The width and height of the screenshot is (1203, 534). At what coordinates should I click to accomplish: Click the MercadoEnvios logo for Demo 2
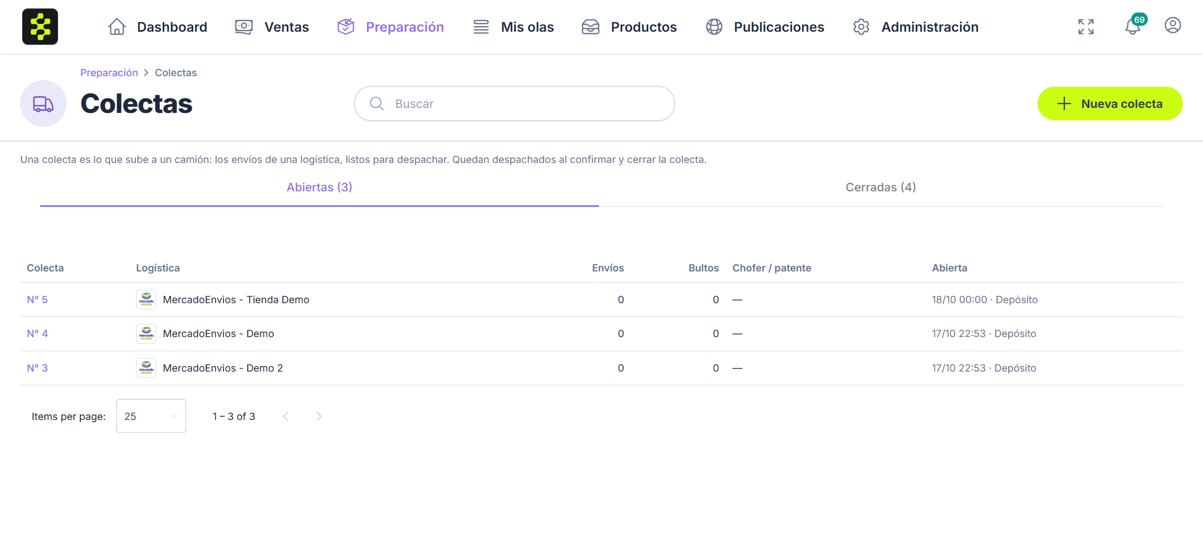tap(146, 368)
